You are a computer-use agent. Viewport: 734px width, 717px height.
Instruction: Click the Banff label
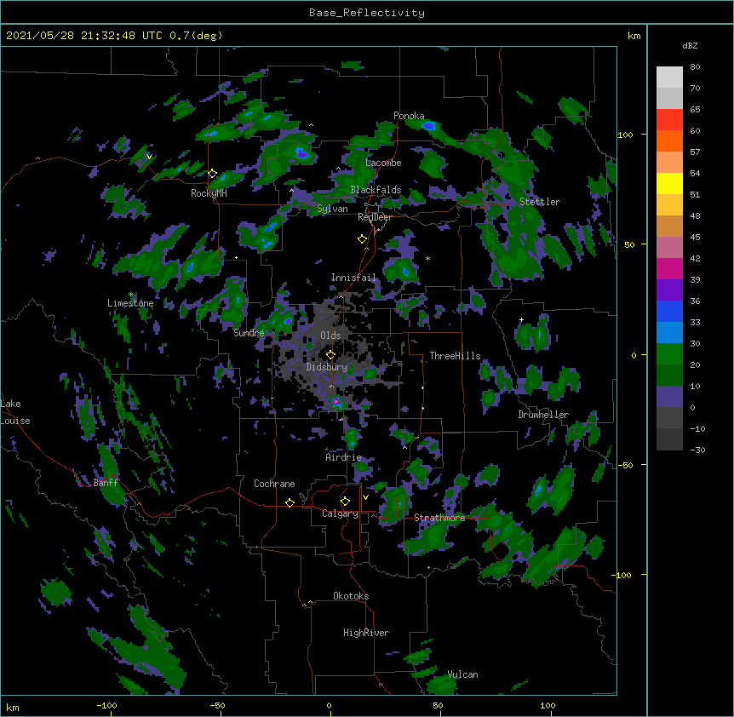click(106, 483)
